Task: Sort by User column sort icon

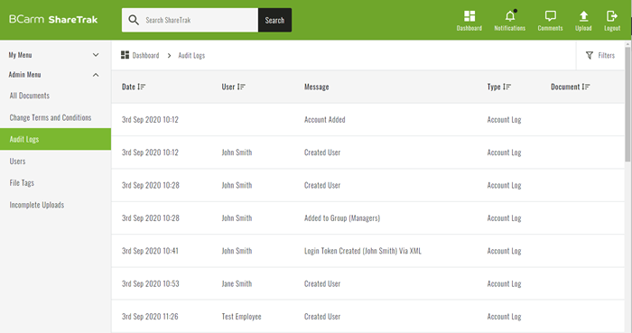Action: [x=241, y=87]
